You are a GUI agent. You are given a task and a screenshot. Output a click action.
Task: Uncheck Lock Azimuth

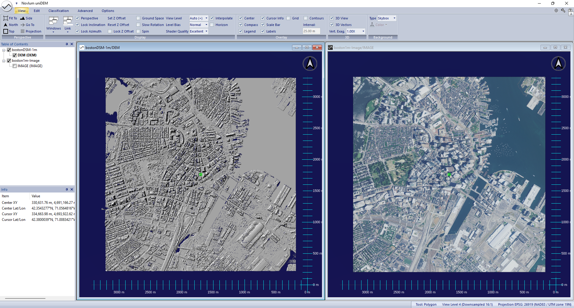(x=77, y=31)
